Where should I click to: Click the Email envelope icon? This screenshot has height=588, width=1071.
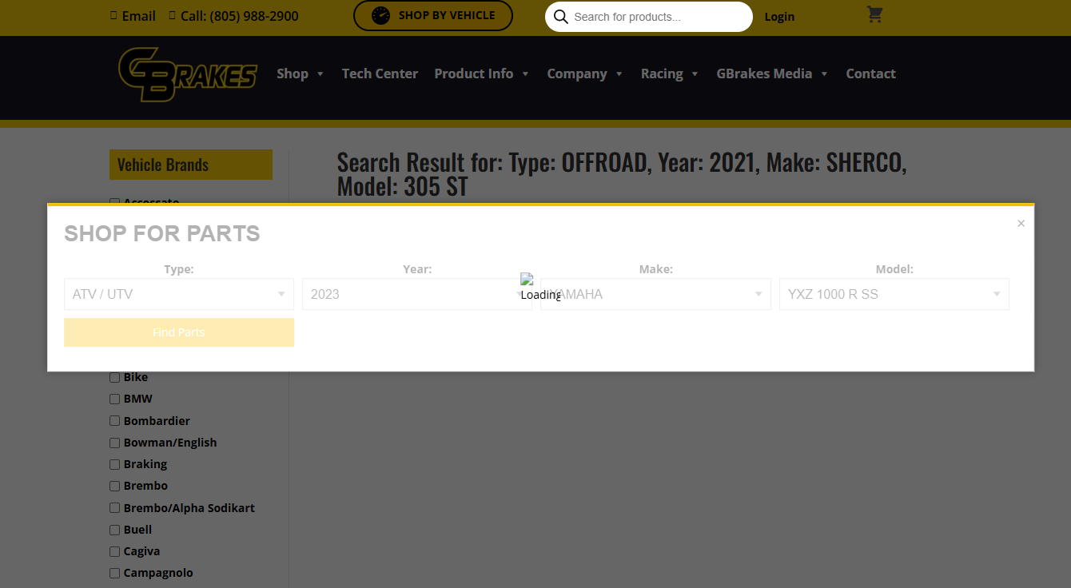pos(113,16)
